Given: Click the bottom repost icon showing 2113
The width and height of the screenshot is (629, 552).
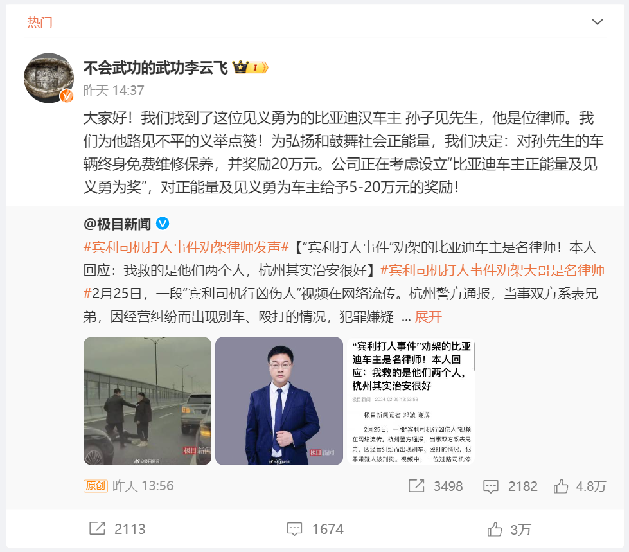Looking at the screenshot, I should (x=97, y=529).
